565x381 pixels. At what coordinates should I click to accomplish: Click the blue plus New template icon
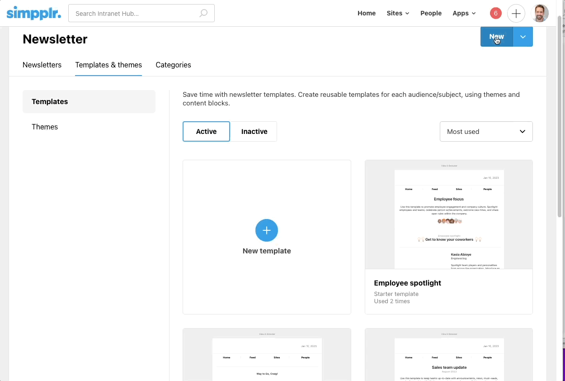click(267, 230)
